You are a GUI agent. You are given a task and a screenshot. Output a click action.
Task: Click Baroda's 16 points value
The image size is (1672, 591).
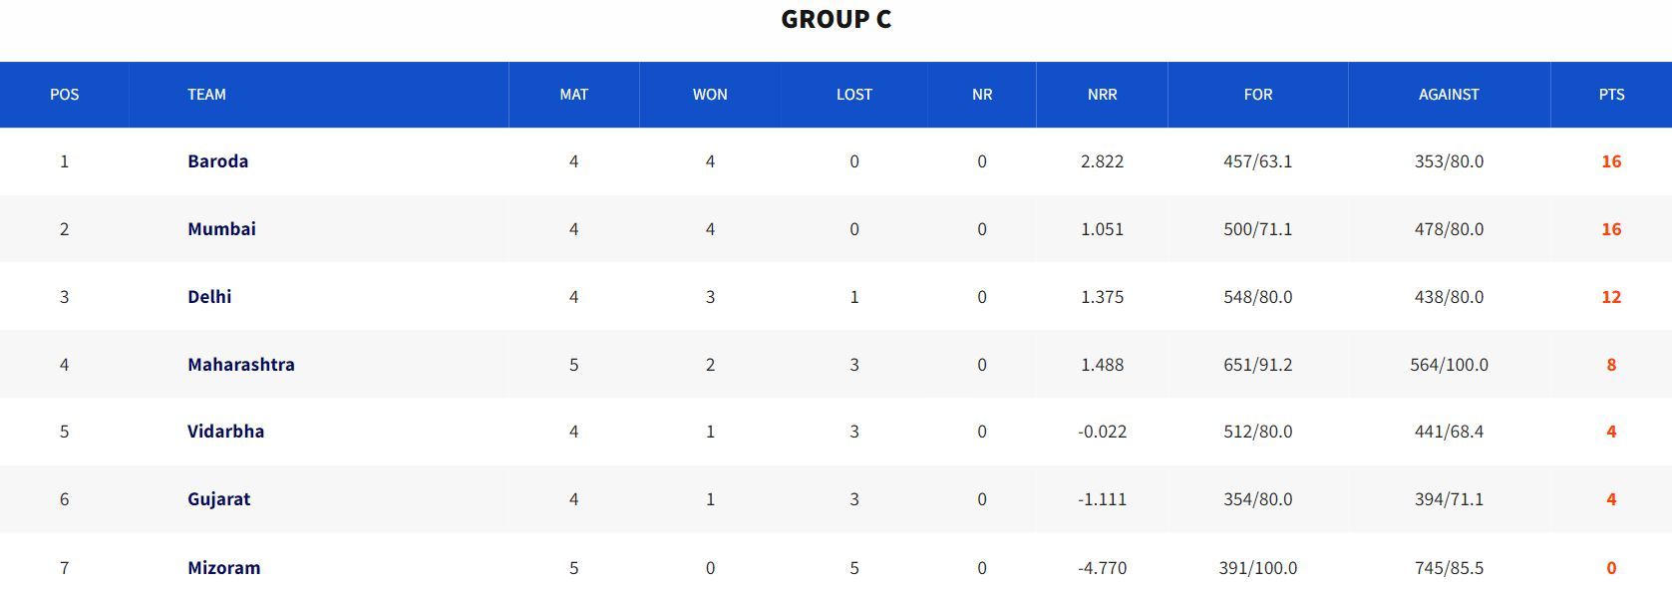click(x=1611, y=161)
